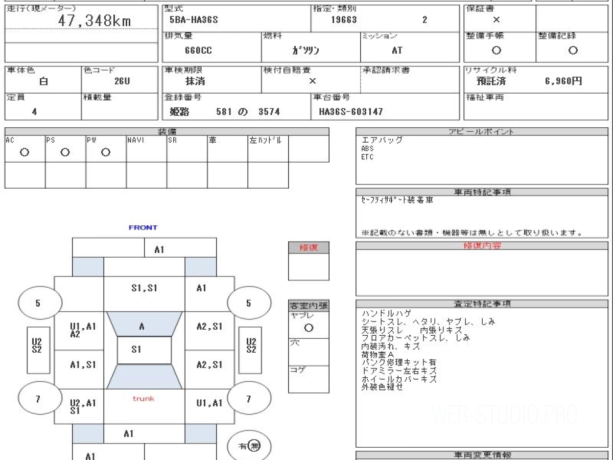Image resolution: width=613 pixels, height=460 pixels.
Task: Click the circle under 整備手帳
Action: point(496,51)
